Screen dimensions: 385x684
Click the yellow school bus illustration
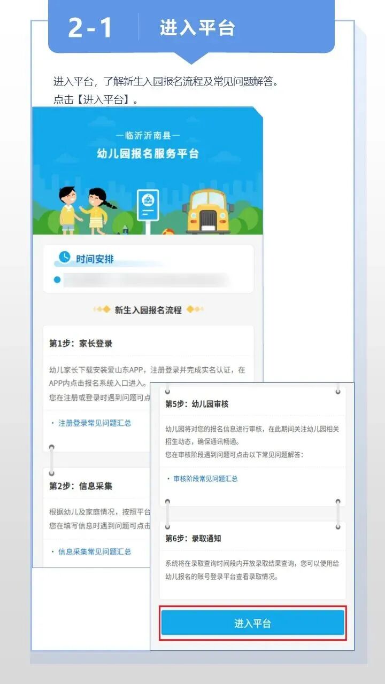click(x=207, y=212)
